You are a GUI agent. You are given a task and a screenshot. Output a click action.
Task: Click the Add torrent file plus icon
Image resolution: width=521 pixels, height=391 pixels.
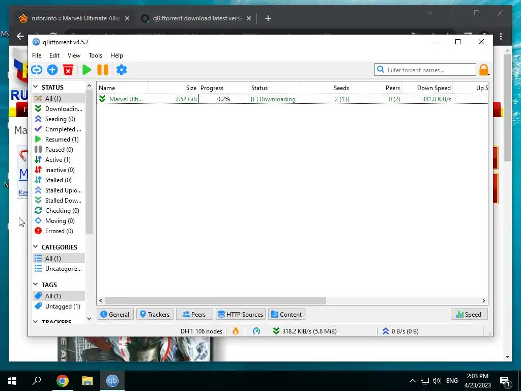tap(52, 70)
